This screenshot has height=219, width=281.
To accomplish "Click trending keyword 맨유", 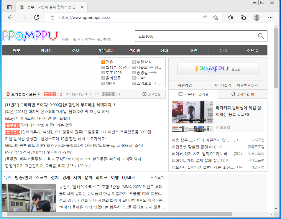I will pos(109,62).
